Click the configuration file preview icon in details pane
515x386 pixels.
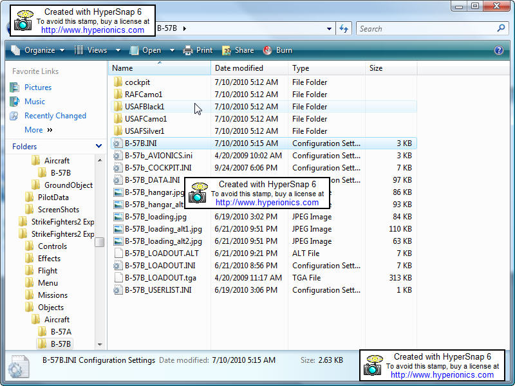[x=19, y=366]
